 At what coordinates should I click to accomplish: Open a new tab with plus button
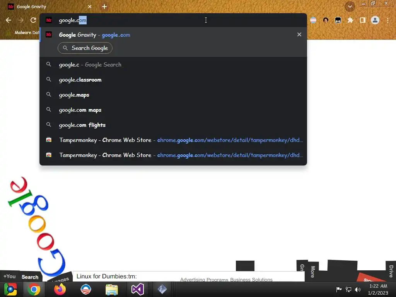(104, 7)
